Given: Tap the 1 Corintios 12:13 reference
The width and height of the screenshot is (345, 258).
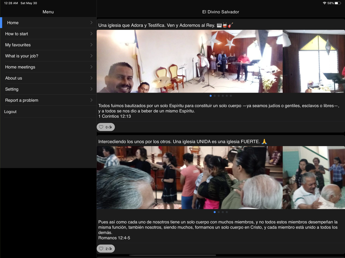Looking at the screenshot, I should pos(115,116).
